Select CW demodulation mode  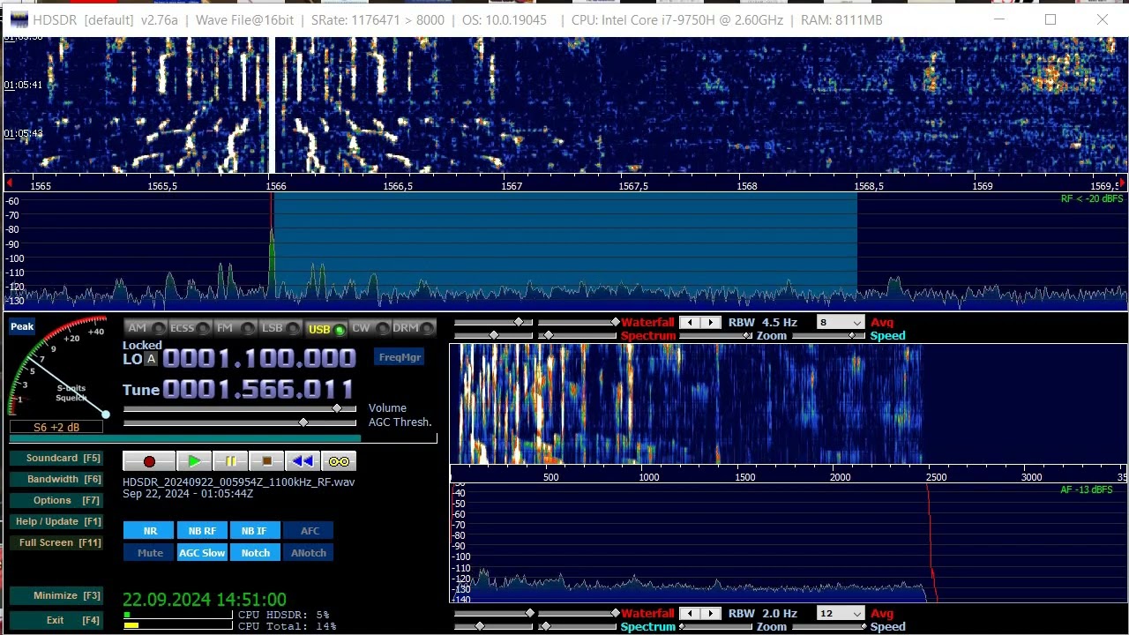(x=370, y=328)
